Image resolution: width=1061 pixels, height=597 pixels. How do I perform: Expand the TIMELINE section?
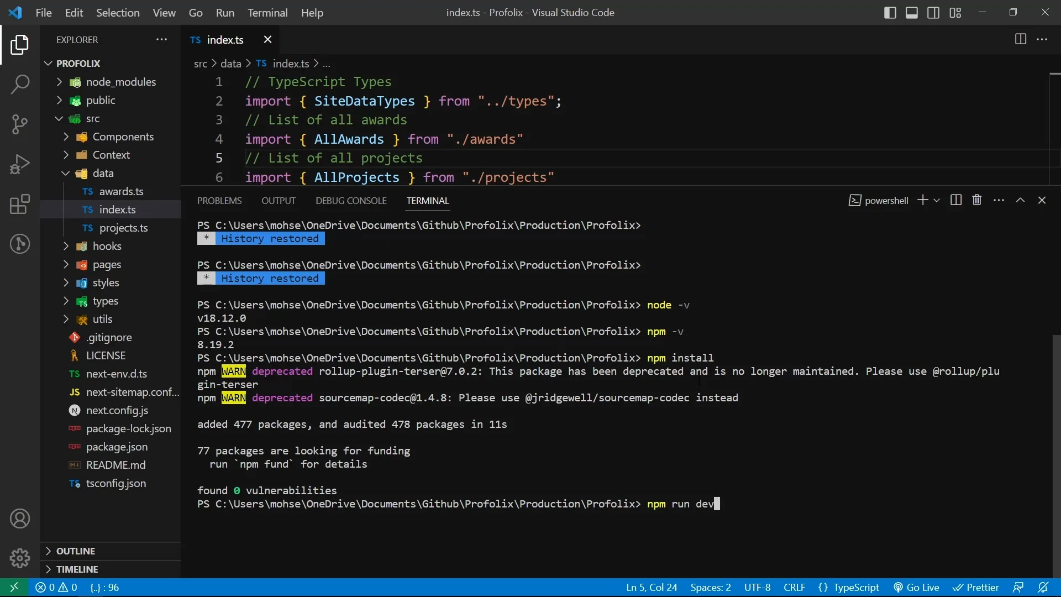(111, 569)
